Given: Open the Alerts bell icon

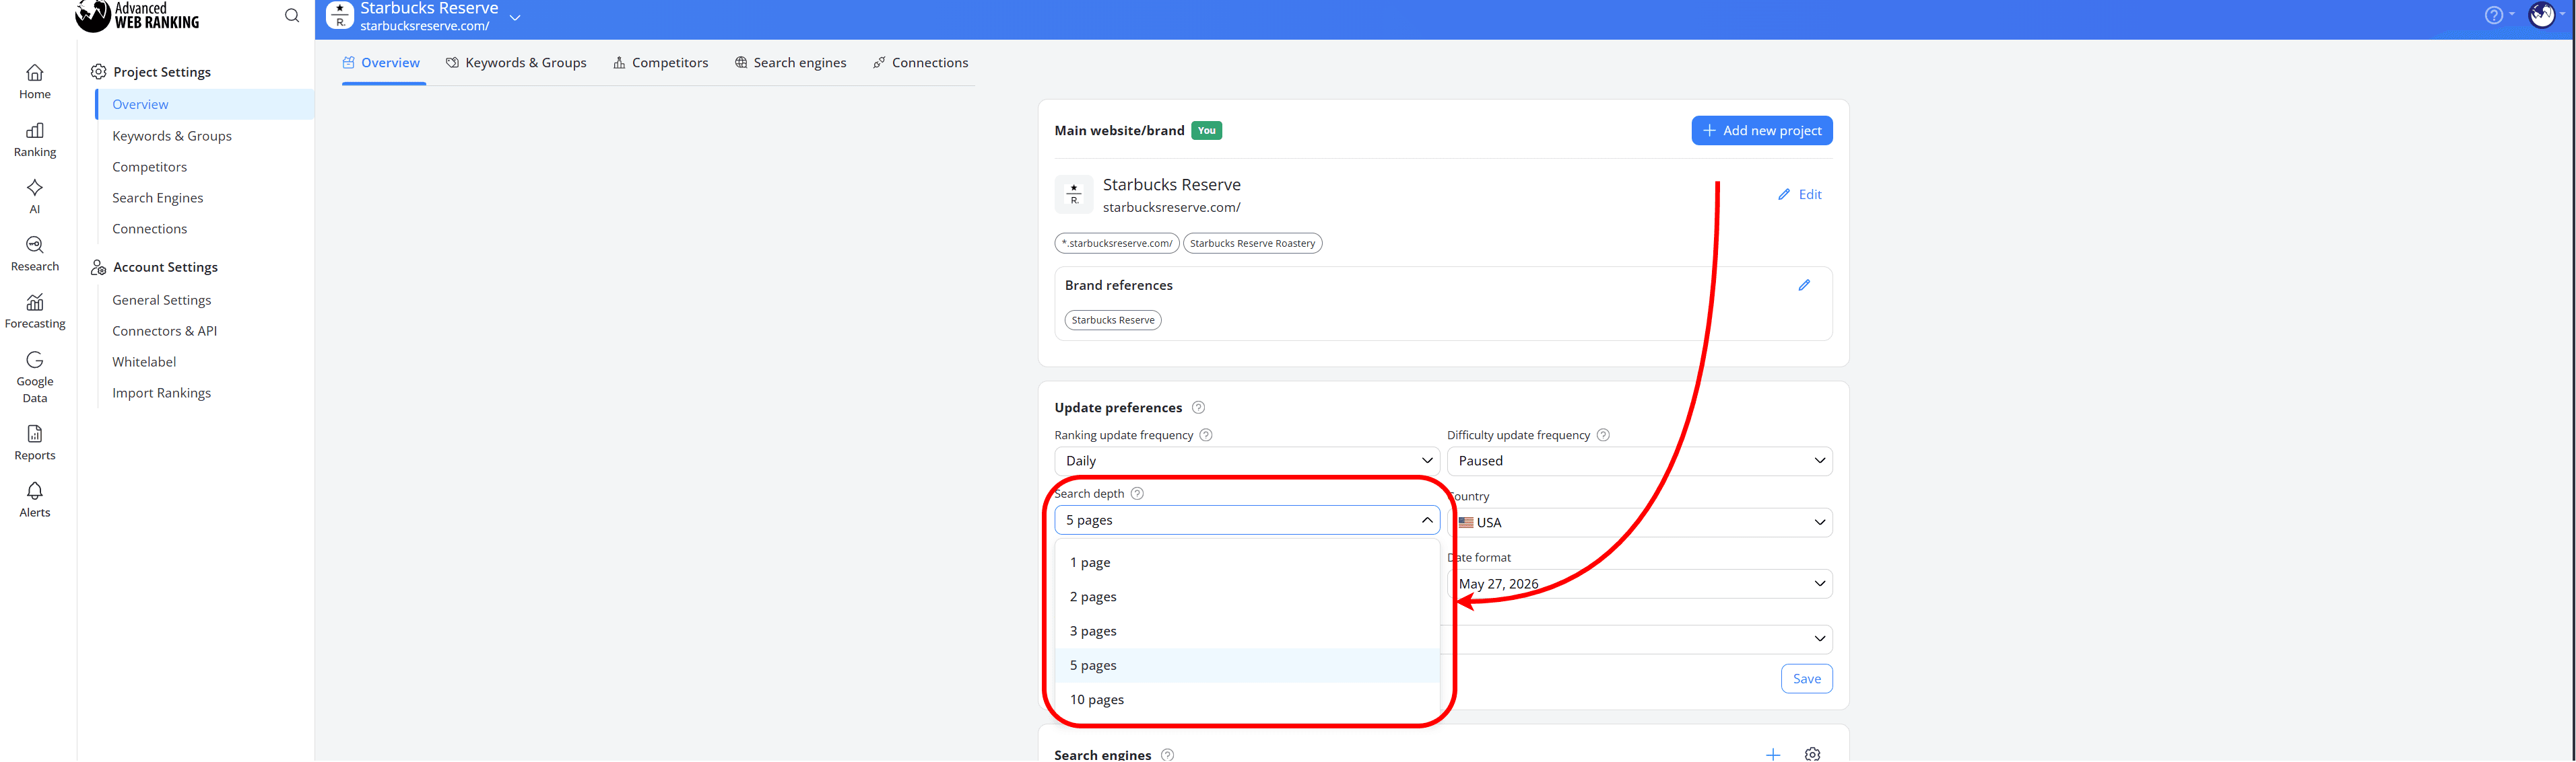Looking at the screenshot, I should (x=35, y=490).
